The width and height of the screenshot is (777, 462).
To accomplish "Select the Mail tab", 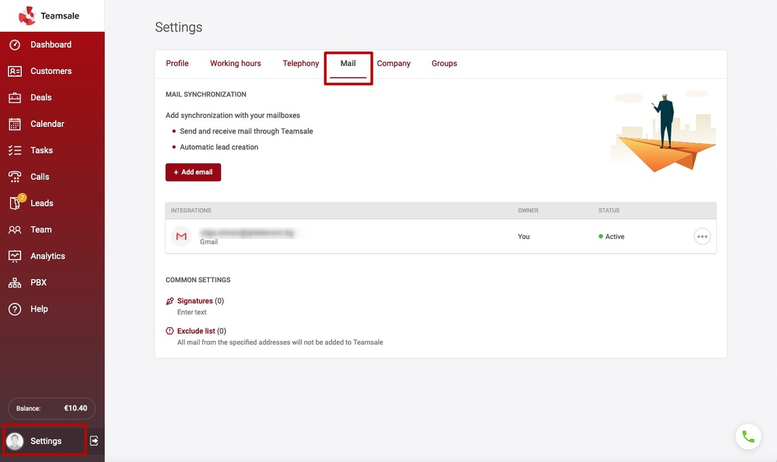I will coord(348,63).
